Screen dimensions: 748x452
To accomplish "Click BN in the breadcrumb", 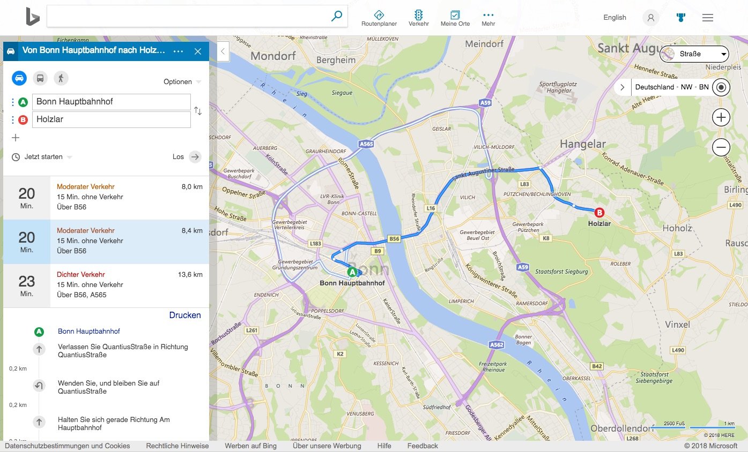I will coord(703,87).
